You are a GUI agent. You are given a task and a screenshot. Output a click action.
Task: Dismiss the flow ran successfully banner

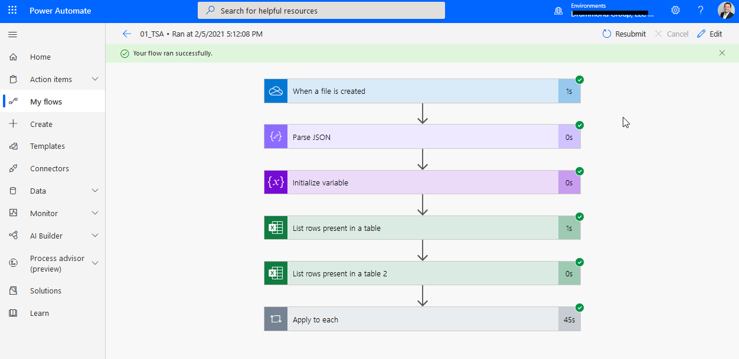click(722, 53)
